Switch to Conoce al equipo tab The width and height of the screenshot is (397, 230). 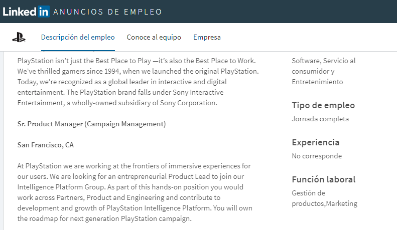154,37
